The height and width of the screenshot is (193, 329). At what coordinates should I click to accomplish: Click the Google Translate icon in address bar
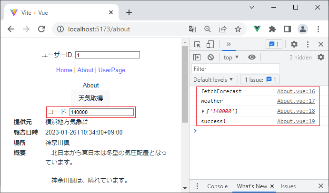click(x=192, y=29)
